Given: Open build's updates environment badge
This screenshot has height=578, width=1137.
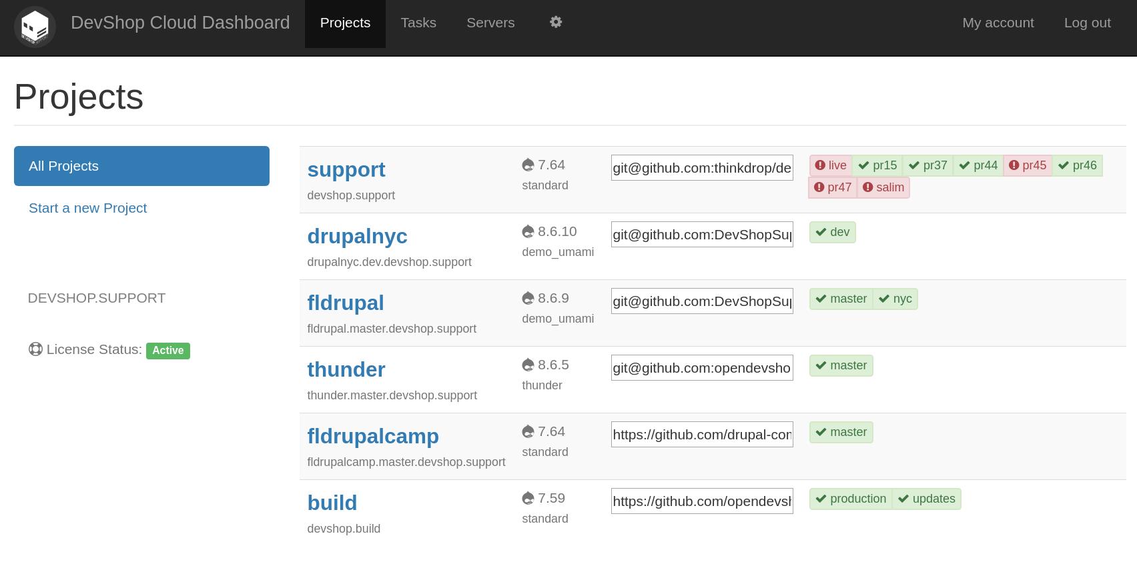Looking at the screenshot, I should (927, 499).
